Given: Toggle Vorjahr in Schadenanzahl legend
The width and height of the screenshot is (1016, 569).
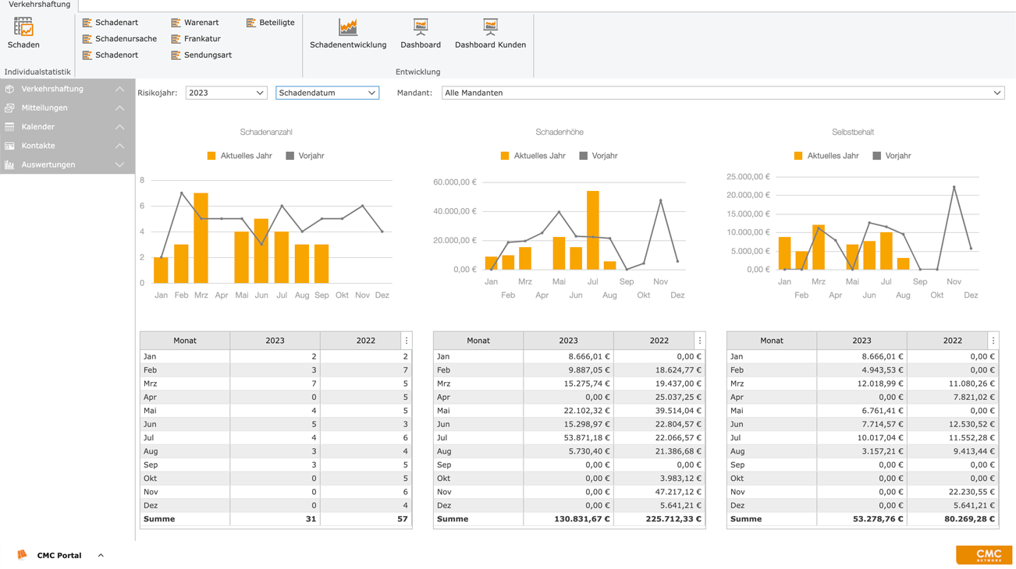Looking at the screenshot, I should click(x=305, y=156).
